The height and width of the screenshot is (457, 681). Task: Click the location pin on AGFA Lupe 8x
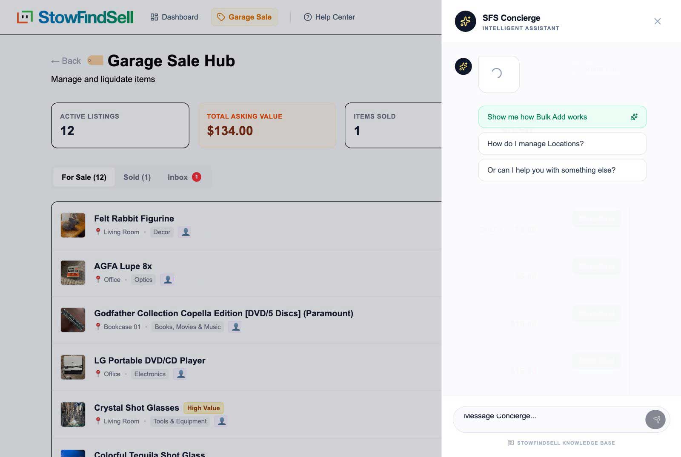tap(98, 280)
